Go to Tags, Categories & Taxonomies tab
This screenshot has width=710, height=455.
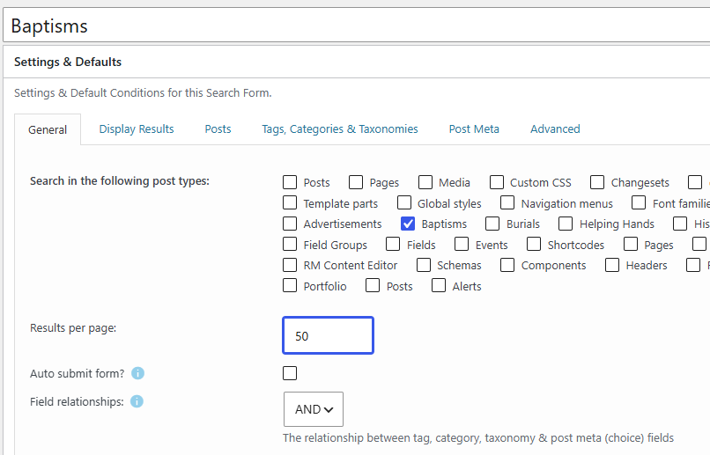click(x=340, y=128)
